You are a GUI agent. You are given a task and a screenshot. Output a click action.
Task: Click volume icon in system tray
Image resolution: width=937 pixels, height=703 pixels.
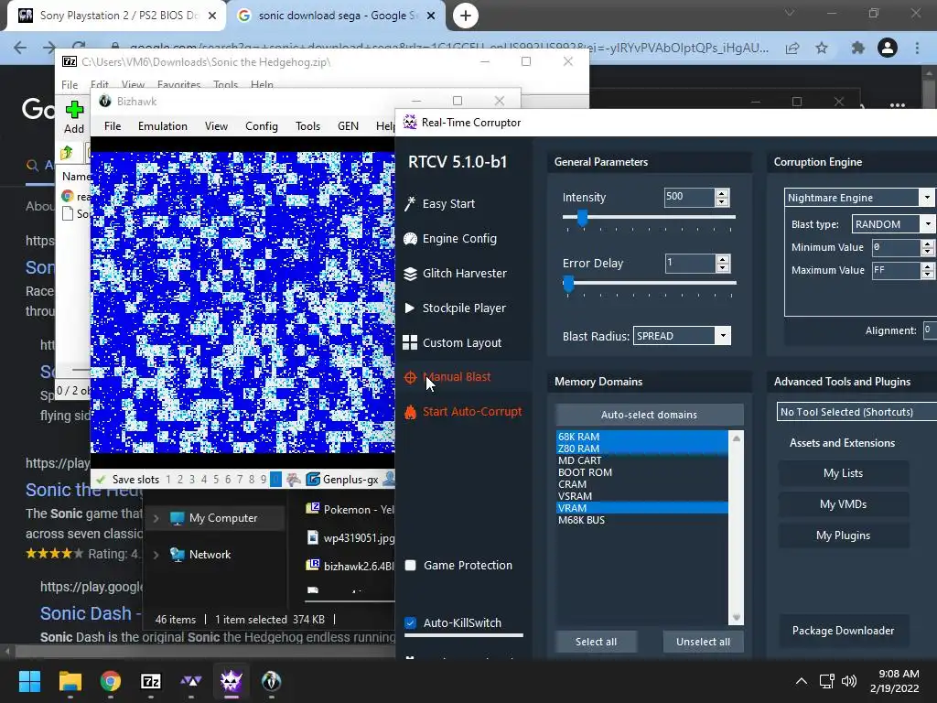click(848, 681)
